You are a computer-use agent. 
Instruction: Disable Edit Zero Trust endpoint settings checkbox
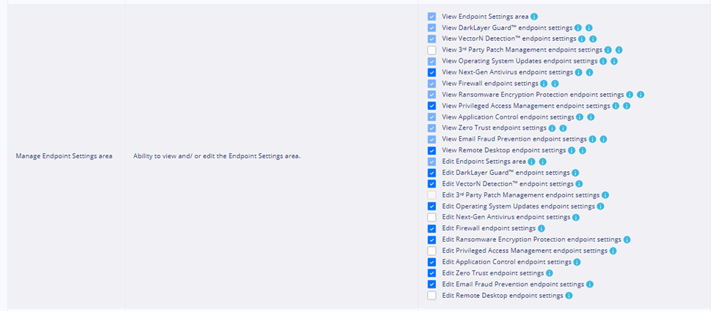coord(432,273)
